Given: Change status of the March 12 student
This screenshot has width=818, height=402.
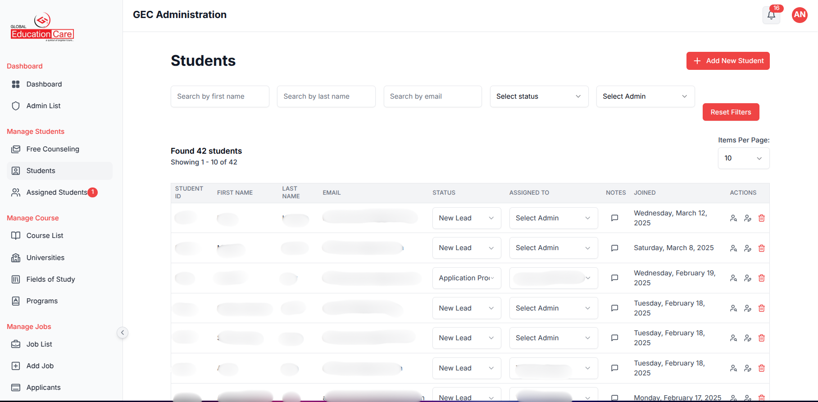Looking at the screenshot, I should coord(466,218).
